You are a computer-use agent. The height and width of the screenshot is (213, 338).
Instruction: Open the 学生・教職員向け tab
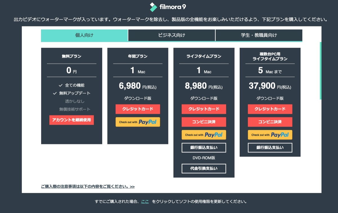pos(259,35)
